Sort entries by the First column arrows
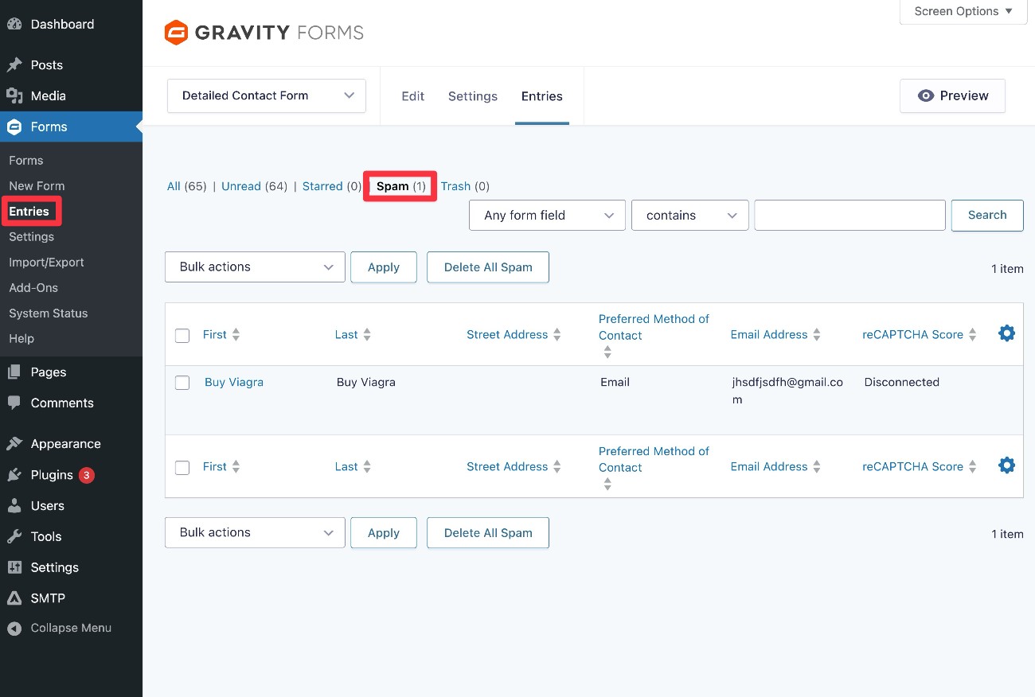This screenshot has height=697, width=1035. 236,335
